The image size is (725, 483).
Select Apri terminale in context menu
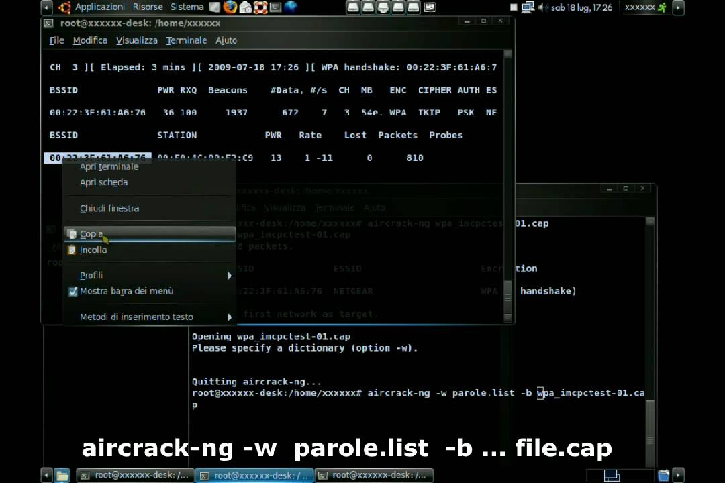pos(150,167)
